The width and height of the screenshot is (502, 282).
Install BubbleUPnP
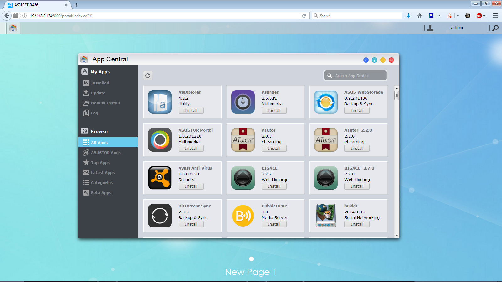coord(274,224)
